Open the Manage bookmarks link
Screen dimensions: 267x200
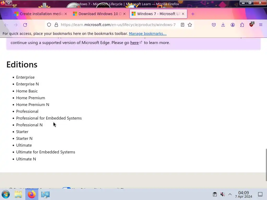(x=148, y=34)
